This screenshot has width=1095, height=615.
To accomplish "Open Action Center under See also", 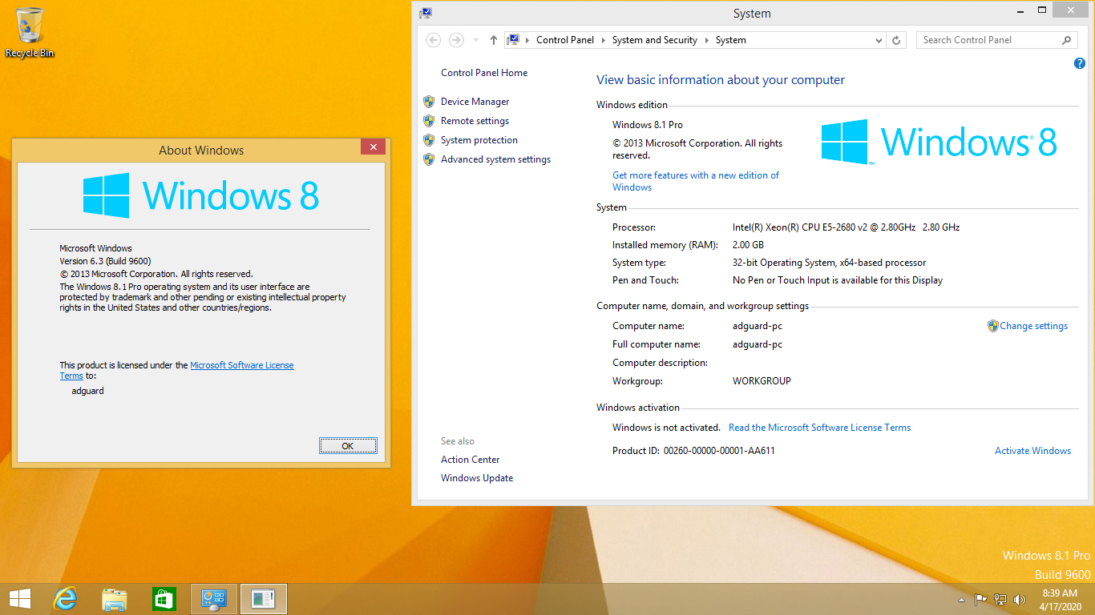I will (x=470, y=460).
